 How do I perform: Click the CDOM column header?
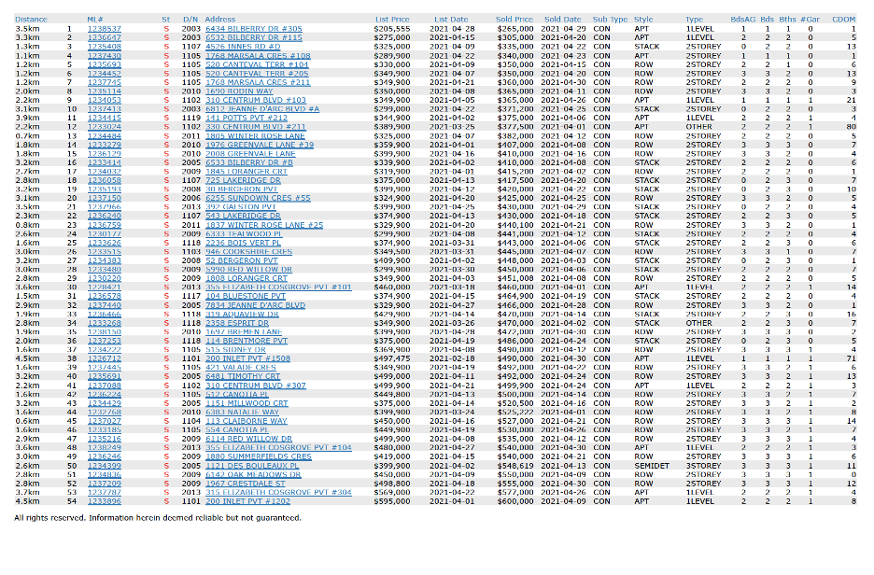click(x=844, y=19)
